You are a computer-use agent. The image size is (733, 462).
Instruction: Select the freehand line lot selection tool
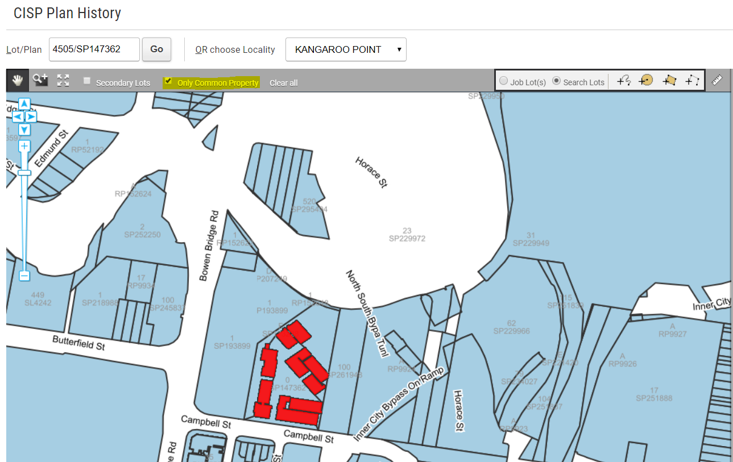[624, 81]
